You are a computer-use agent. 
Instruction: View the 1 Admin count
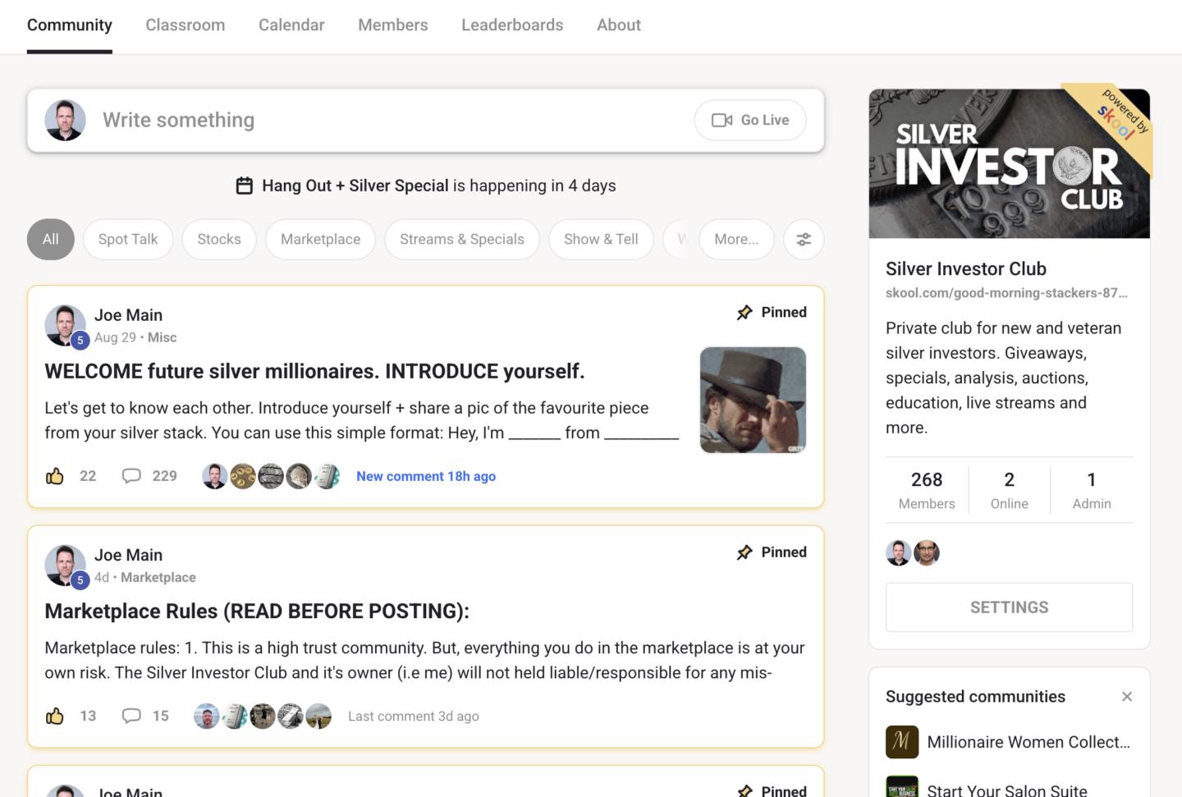(x=1092, y=490)
